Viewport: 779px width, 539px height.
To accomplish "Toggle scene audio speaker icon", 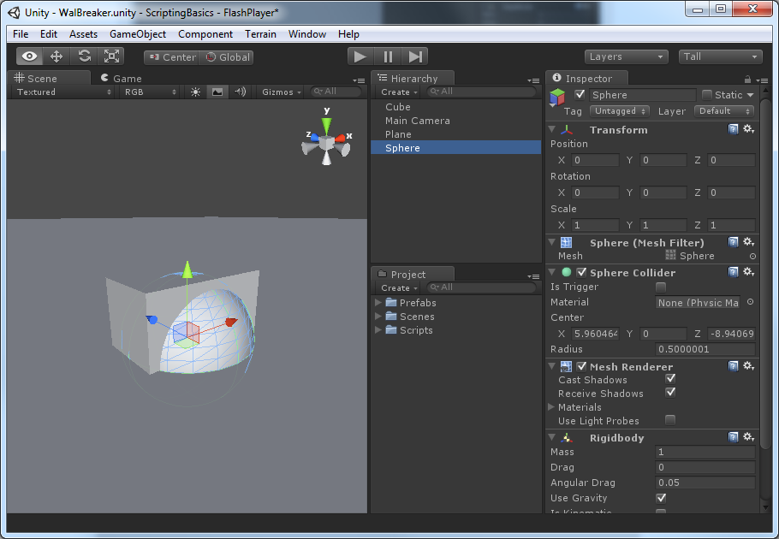I will (241, 92).
